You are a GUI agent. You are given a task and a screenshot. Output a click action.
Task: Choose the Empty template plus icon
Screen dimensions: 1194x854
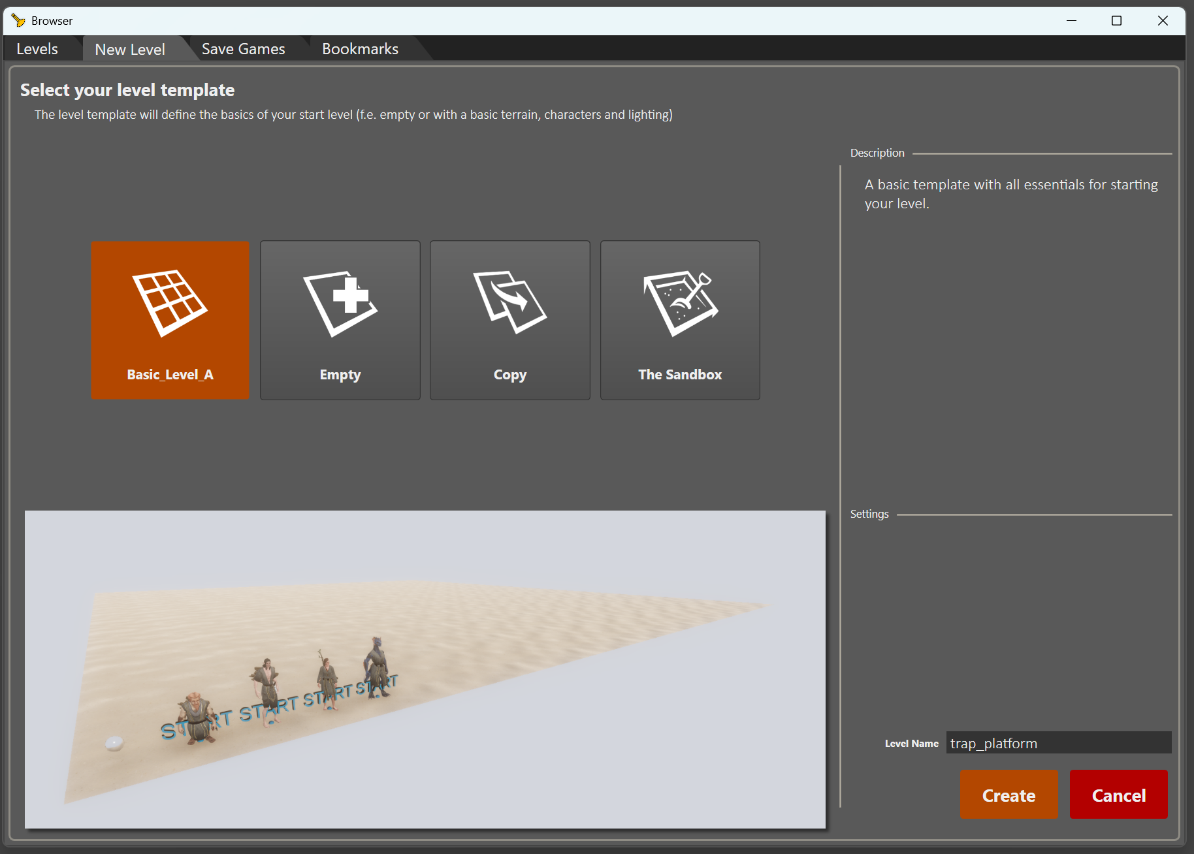pyautogui.click(x=340, y=303)
